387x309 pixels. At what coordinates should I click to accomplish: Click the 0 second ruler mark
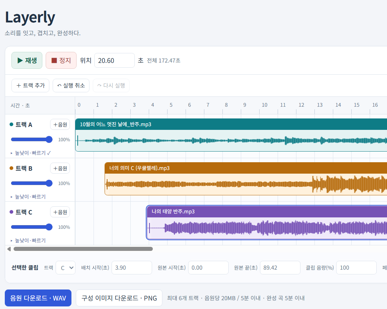point(79,105)
